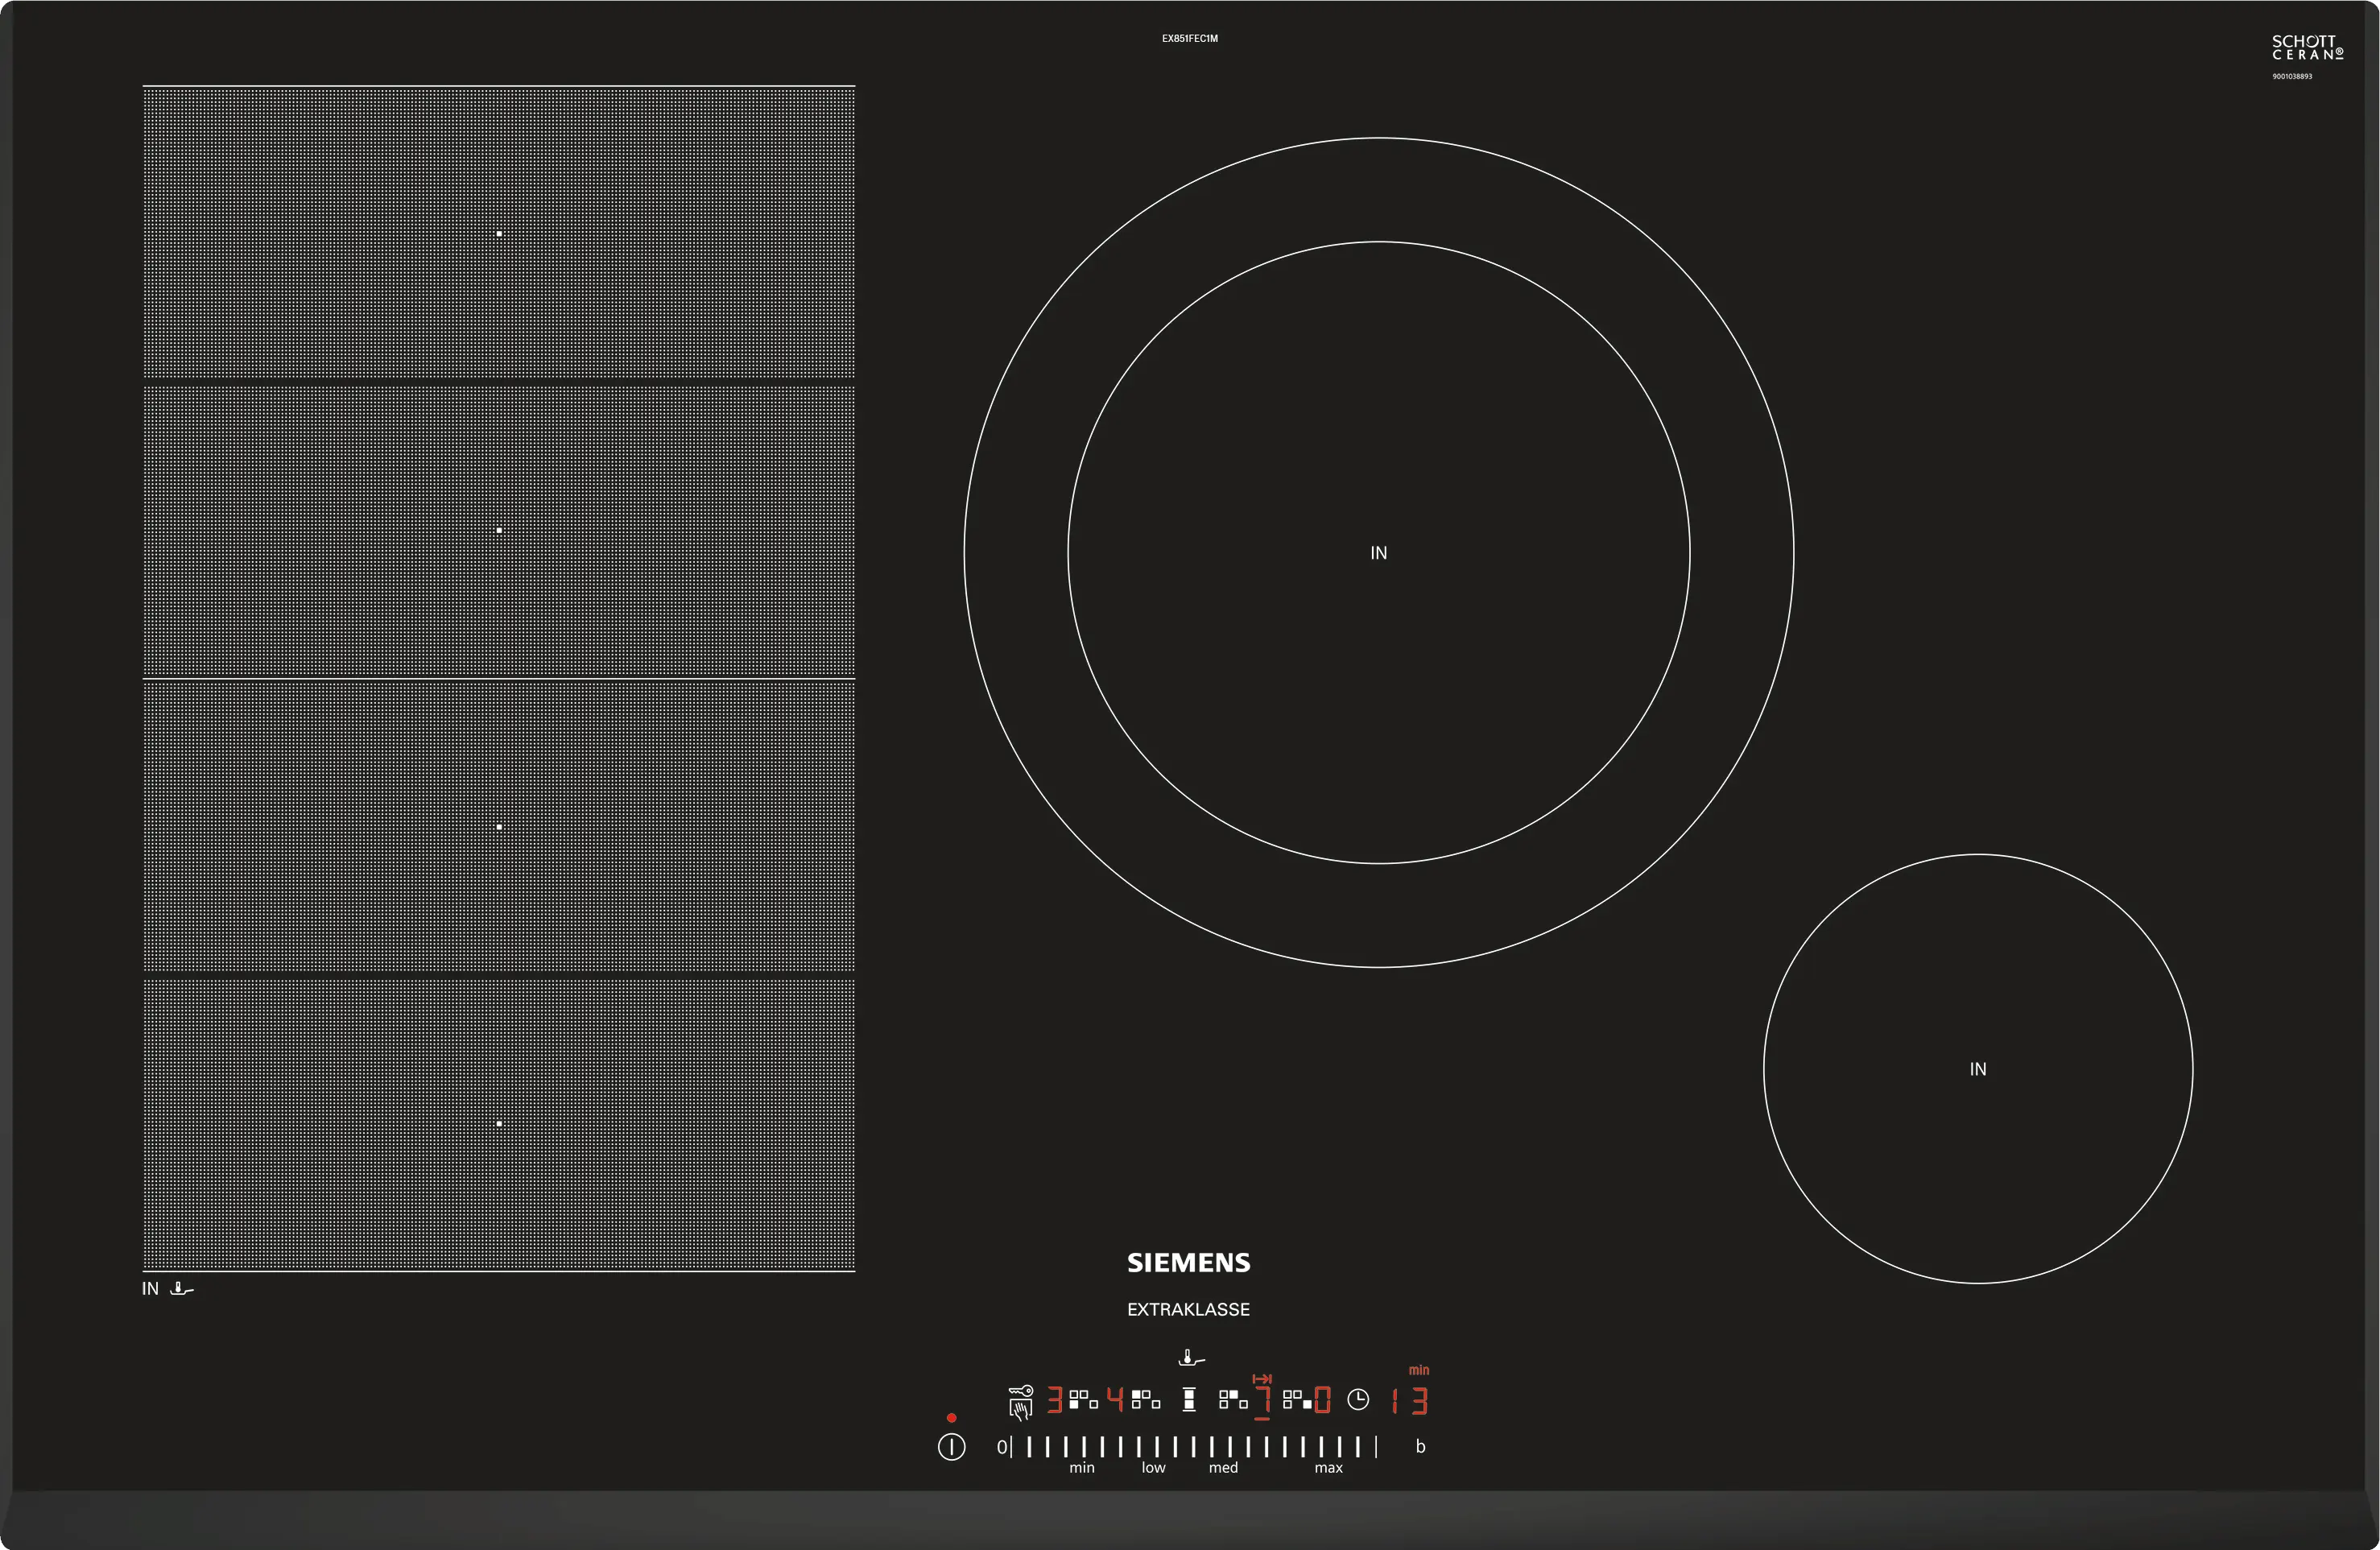Tap the flex zone combine symbol
2380x1550 pixels.
(1189, 1399)
